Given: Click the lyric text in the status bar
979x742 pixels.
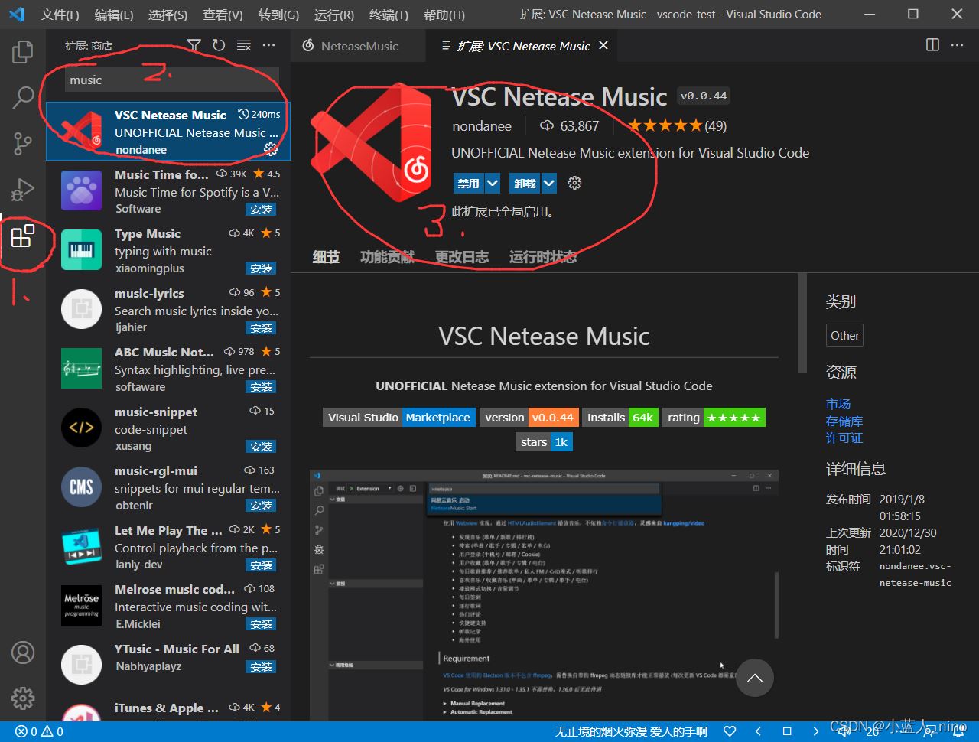Looking at the screenshot, I should pos(631,731).
